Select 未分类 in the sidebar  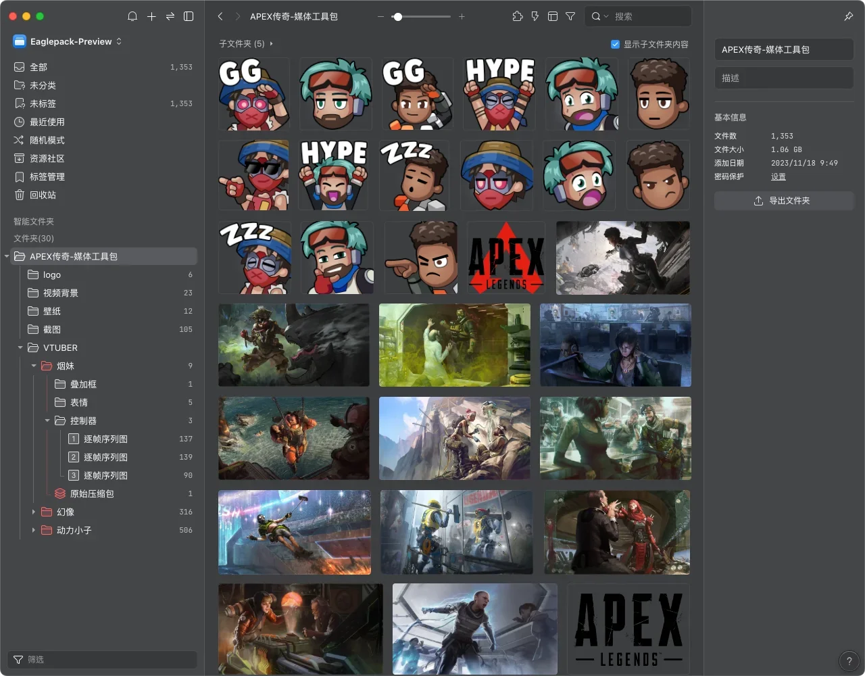point(103,85)
